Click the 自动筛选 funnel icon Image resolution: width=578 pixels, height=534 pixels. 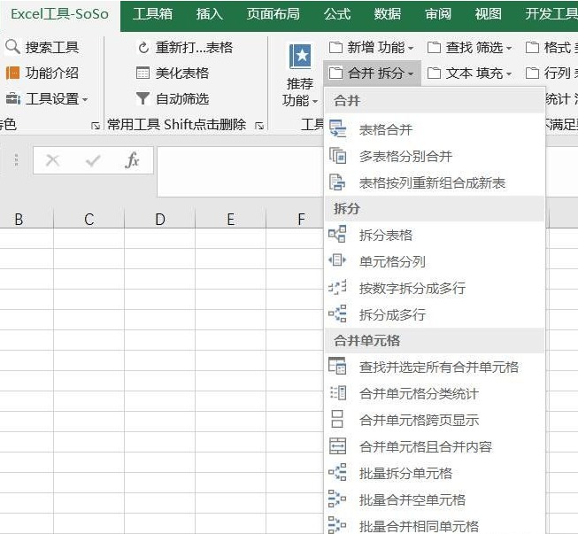143,98
